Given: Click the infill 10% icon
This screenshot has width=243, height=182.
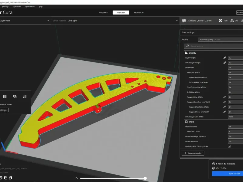Looking at the screenshot, I should pos(221,20).
